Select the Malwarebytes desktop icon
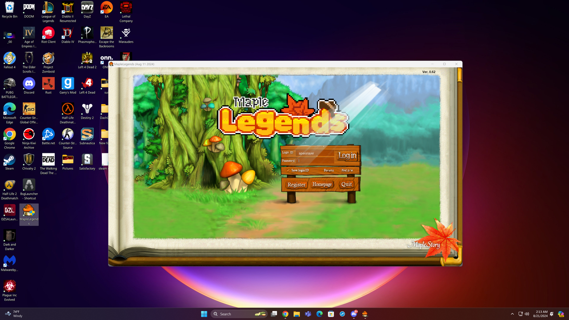 [x=9, y=264]
